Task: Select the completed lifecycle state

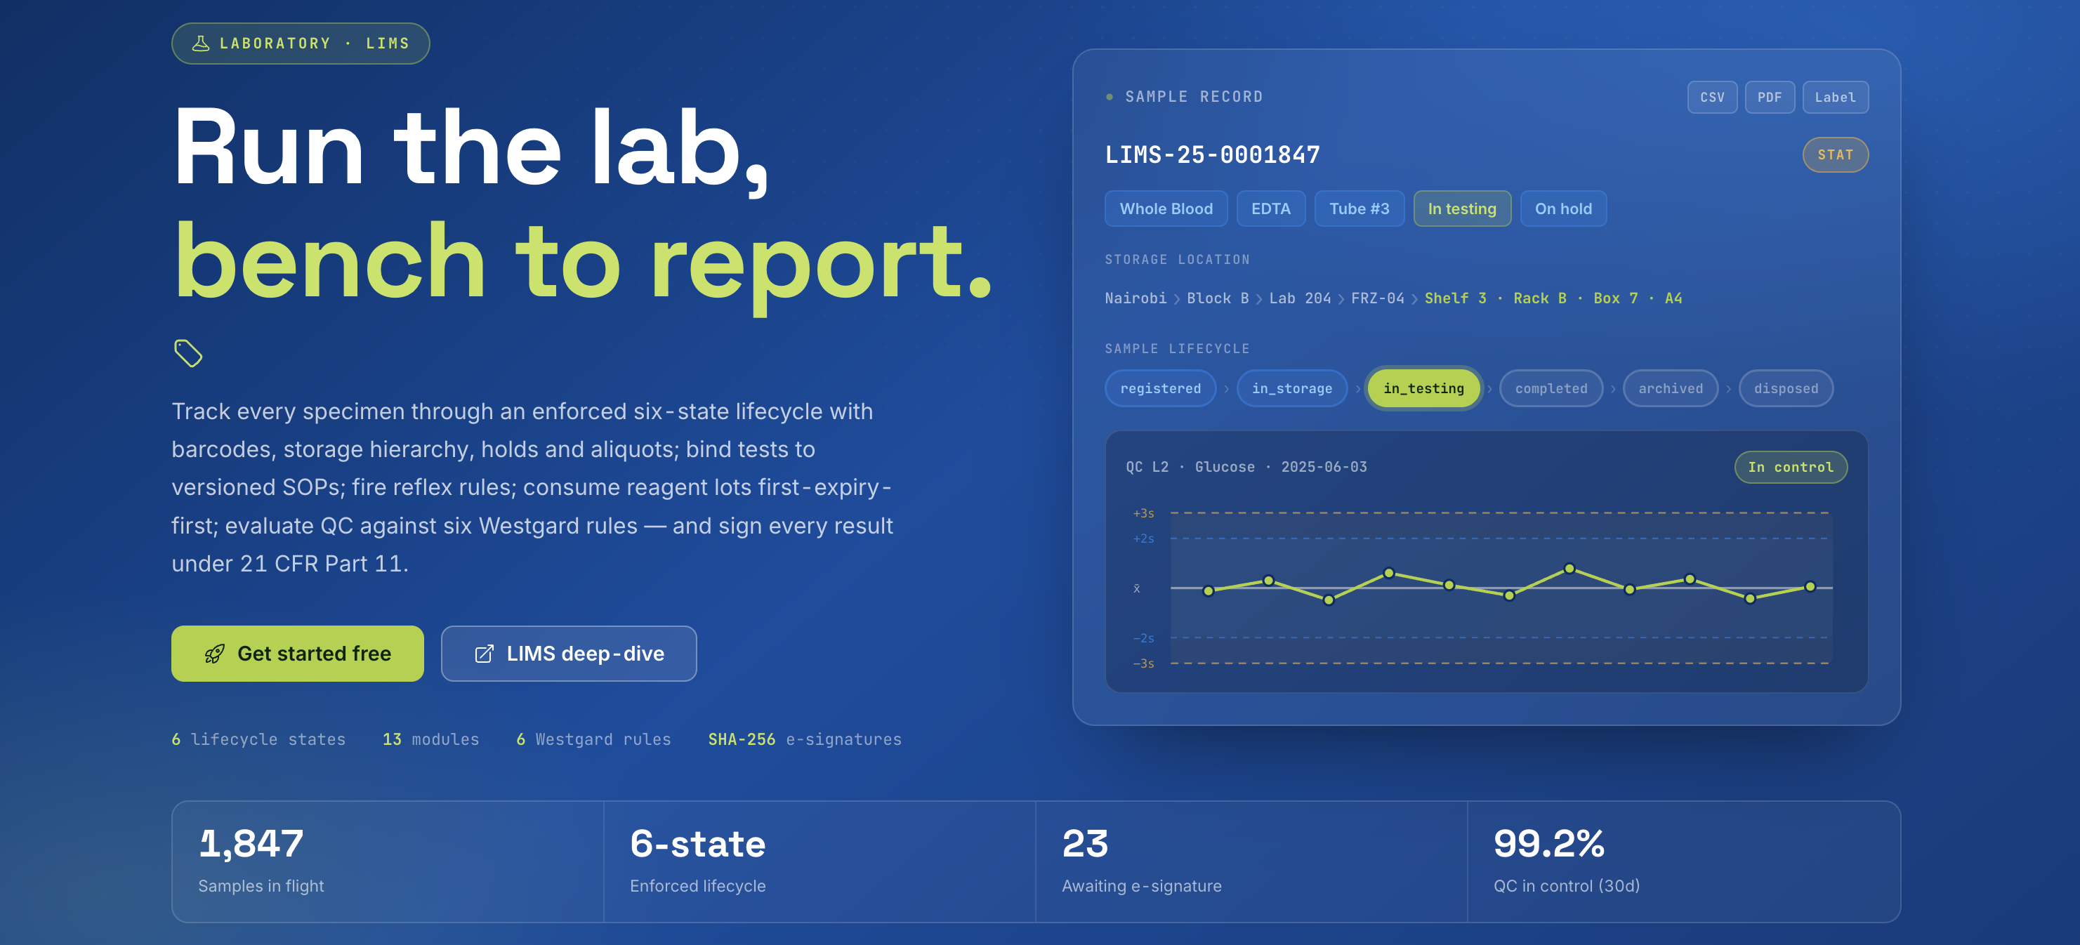Action: point(1551,388)
